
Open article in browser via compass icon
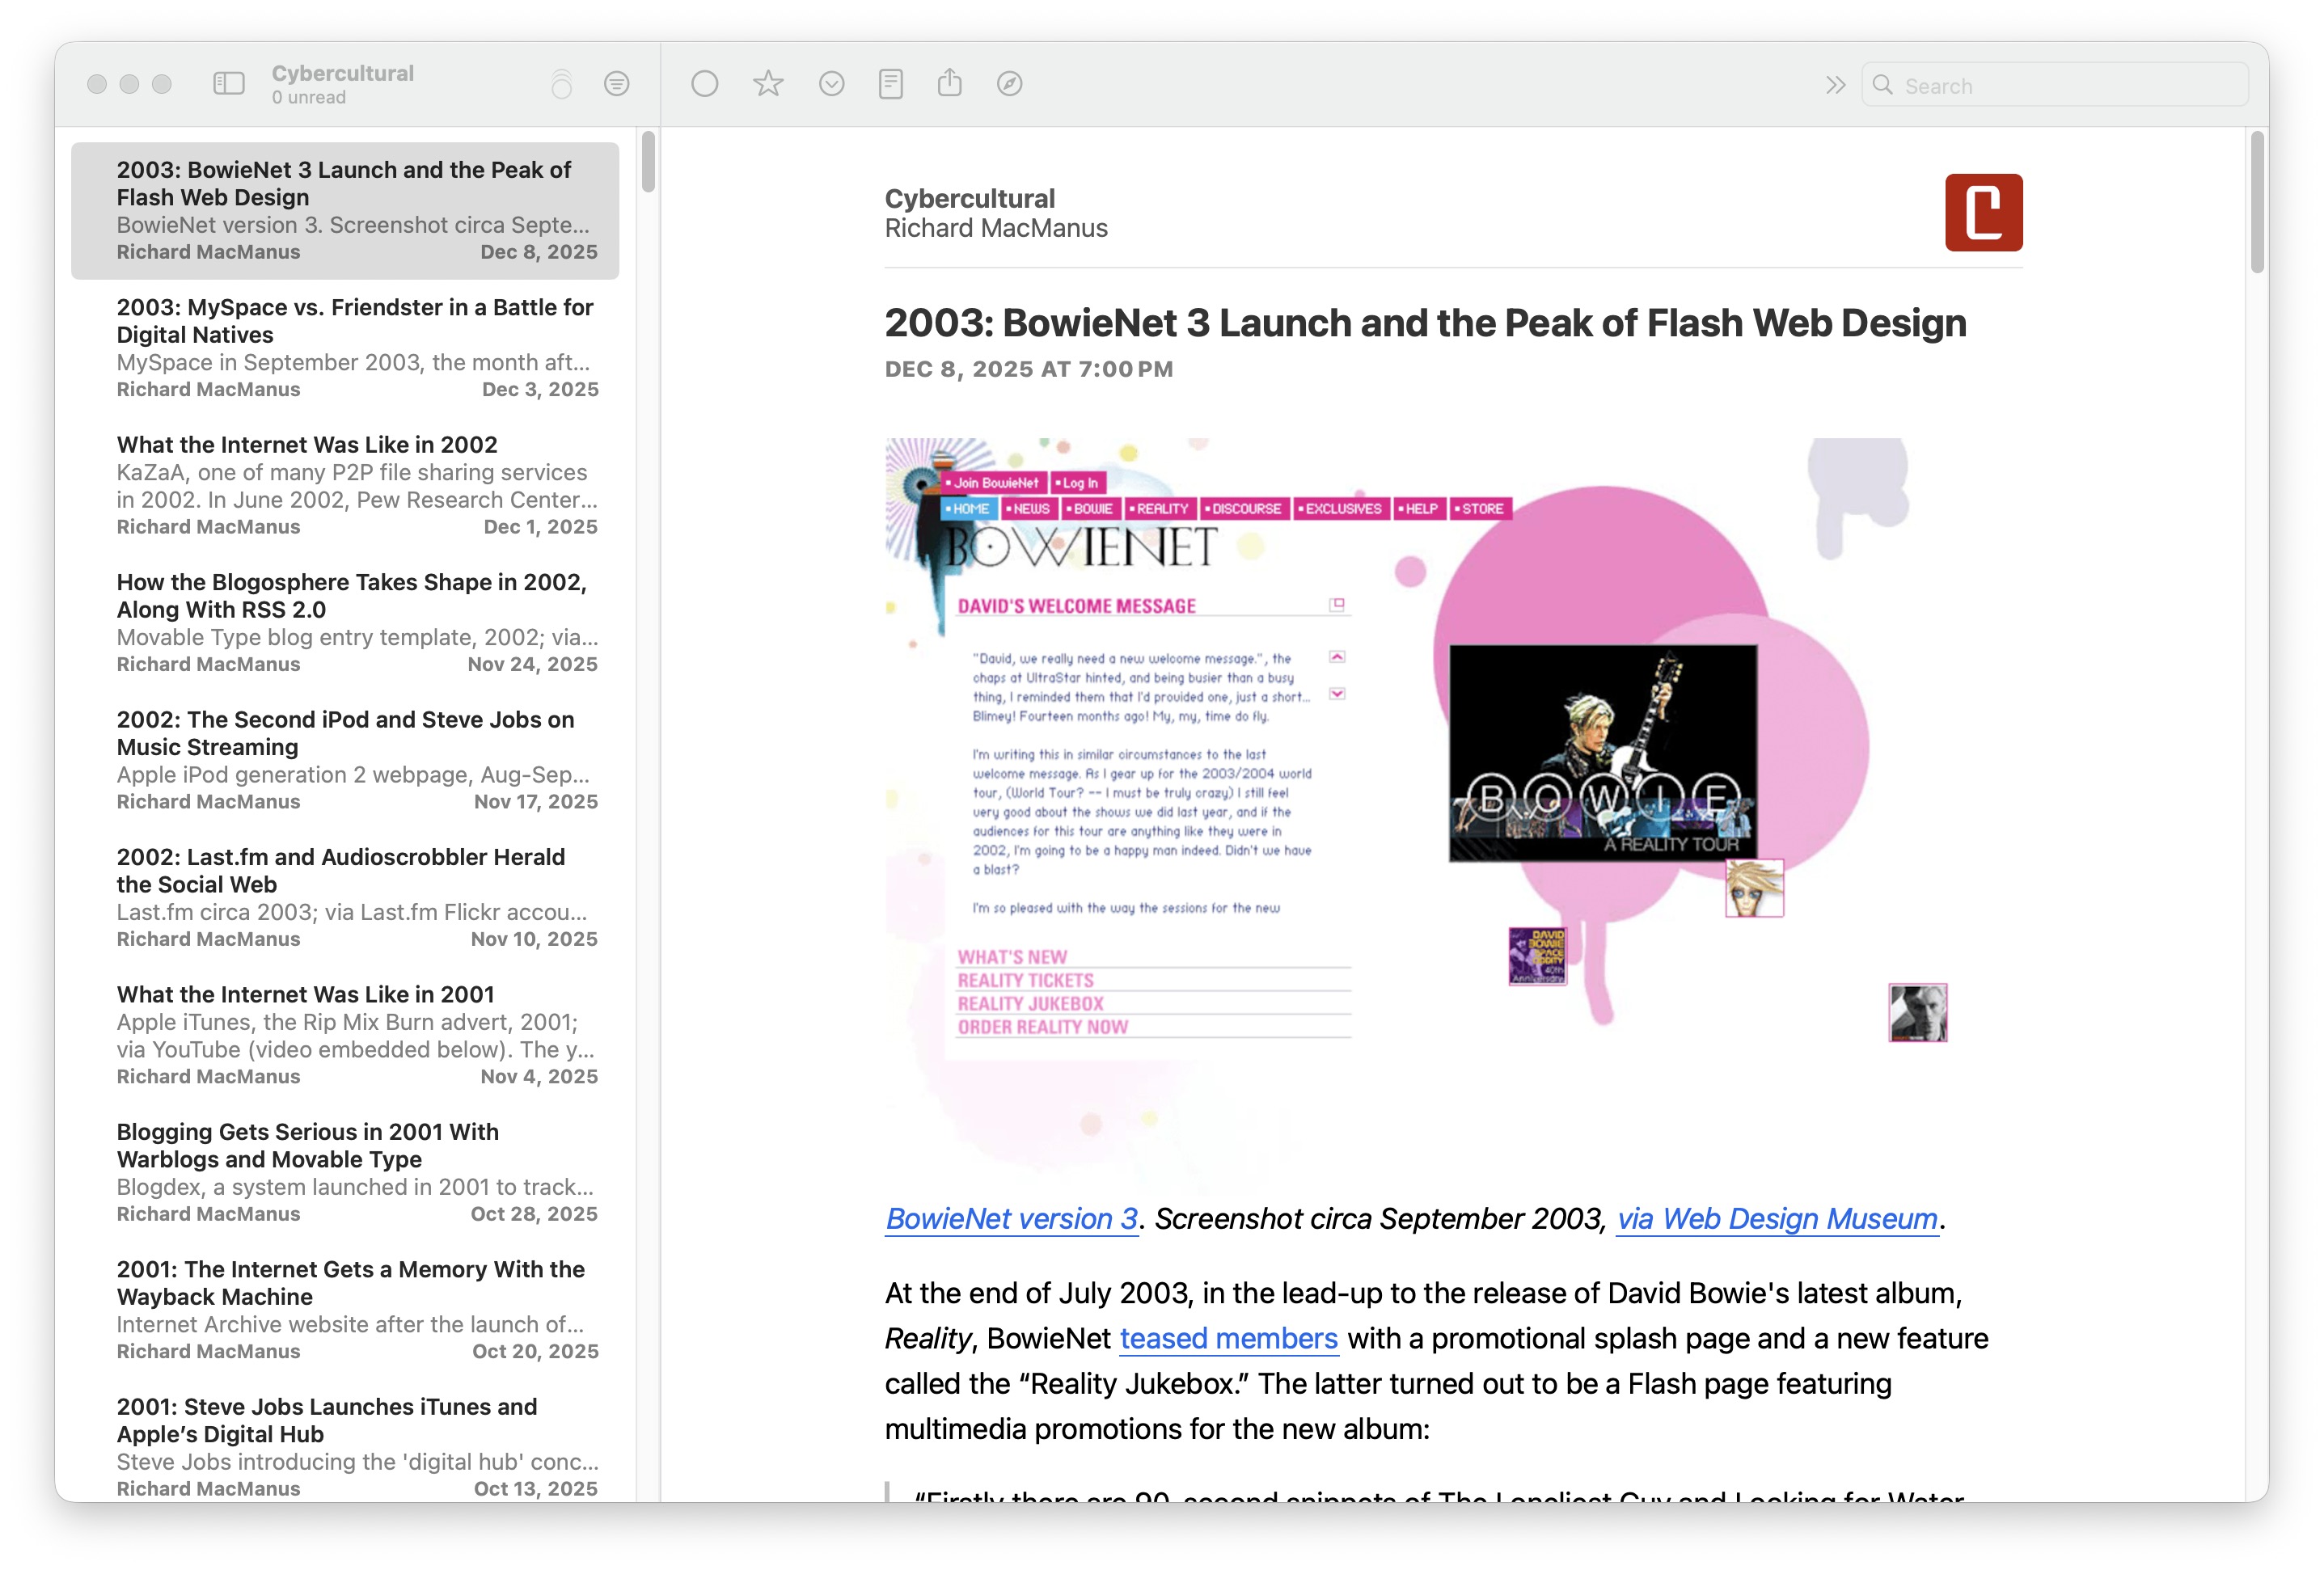pyautogui.click(x=1010, y=84)
